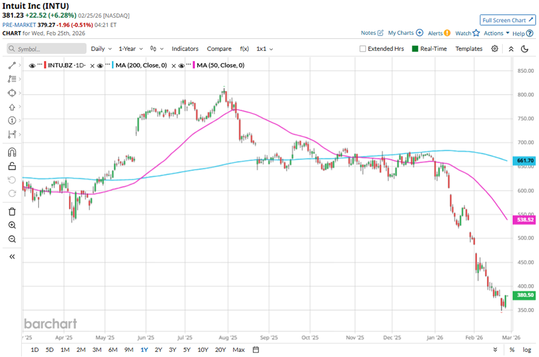
Task: Select the 5Y time range
Action: coord(187,350)
